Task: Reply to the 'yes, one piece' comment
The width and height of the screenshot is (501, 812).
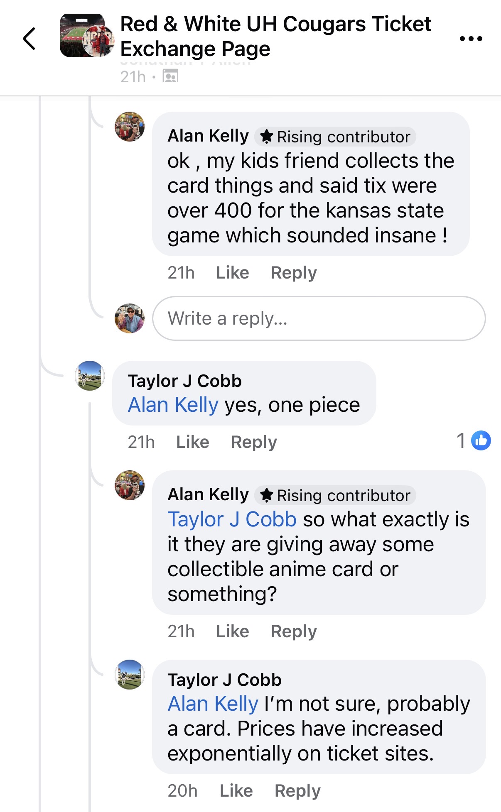Action: pos(254,442)
